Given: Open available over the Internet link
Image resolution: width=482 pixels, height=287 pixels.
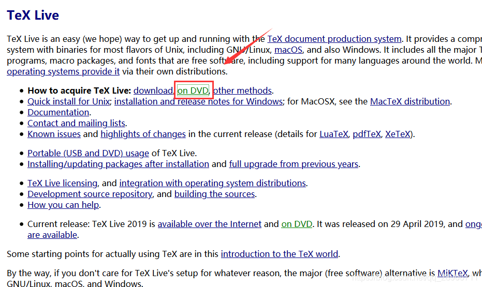Looking at the screenshot, I should tap(210, 224).
